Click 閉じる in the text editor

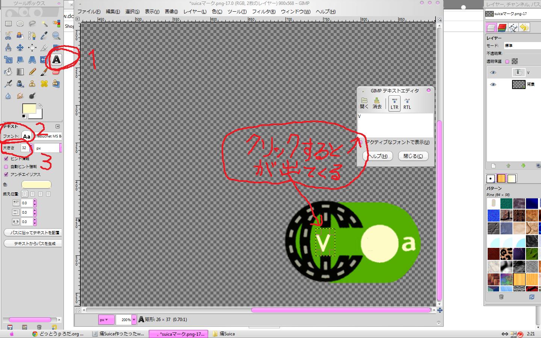(x=413, y=156)
